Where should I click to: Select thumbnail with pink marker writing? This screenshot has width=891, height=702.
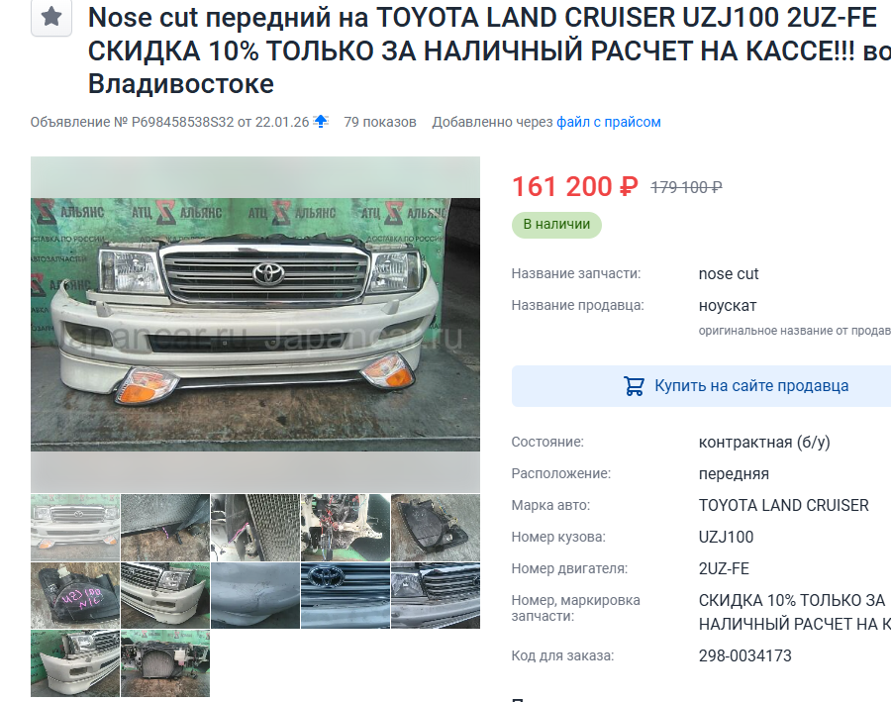click(75, 595)
